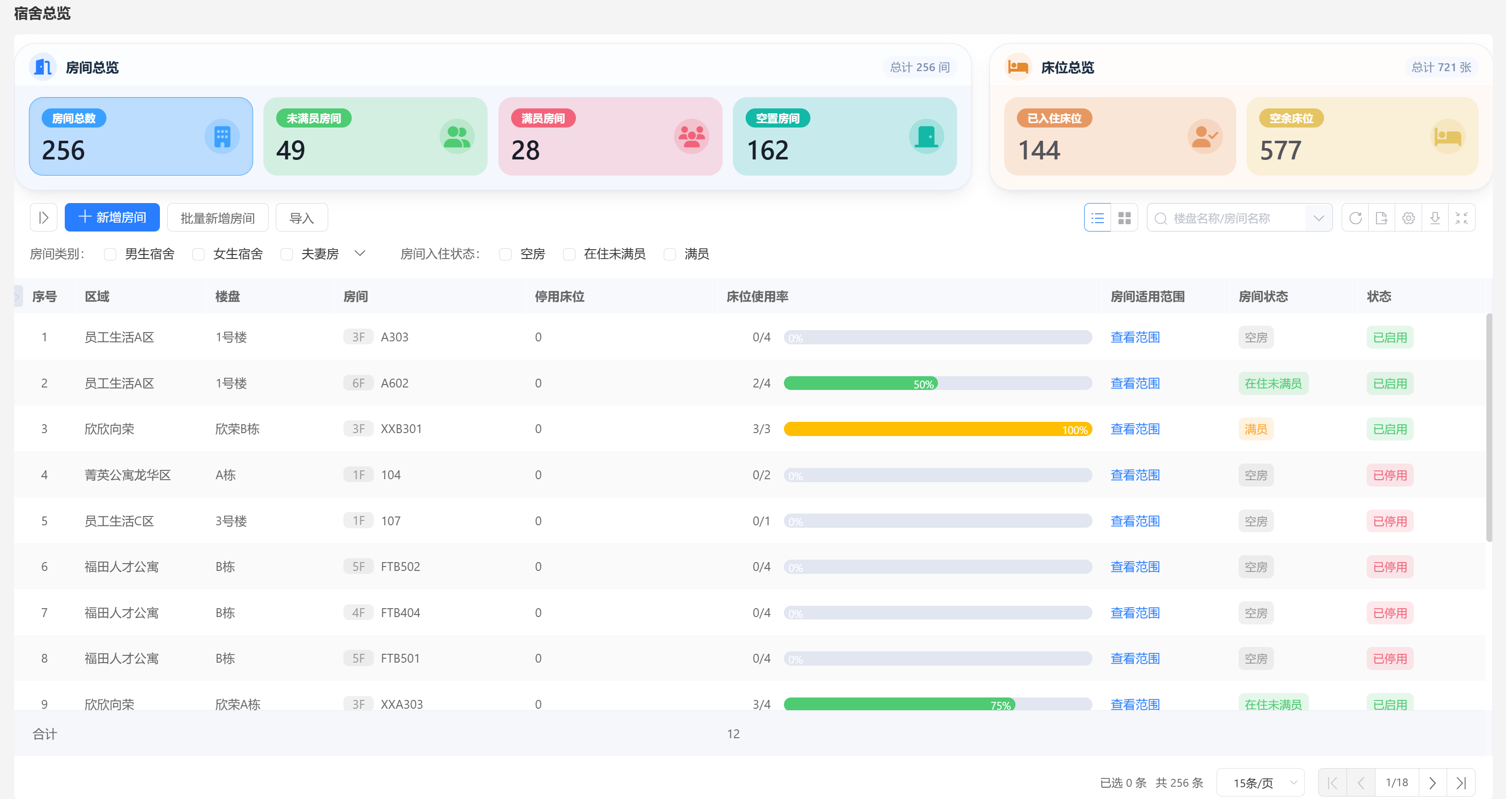Open 查看范围 link for room XXB301
This screenshot has width=1506, height=799.
(1135, 429)
